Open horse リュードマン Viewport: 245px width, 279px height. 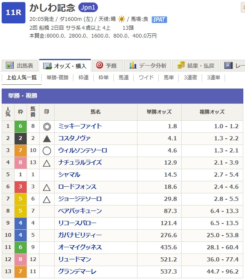[75, 259]
